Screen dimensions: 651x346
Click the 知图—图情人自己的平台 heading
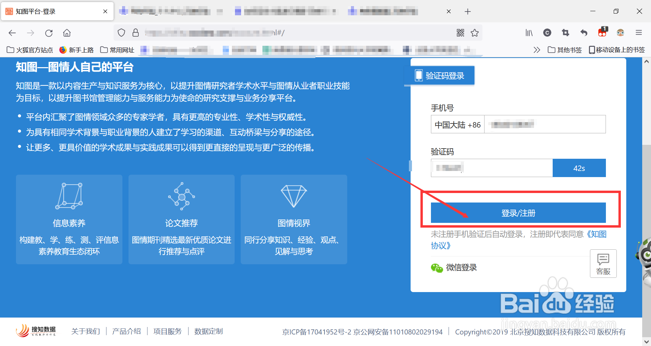(x=75, y=67)
